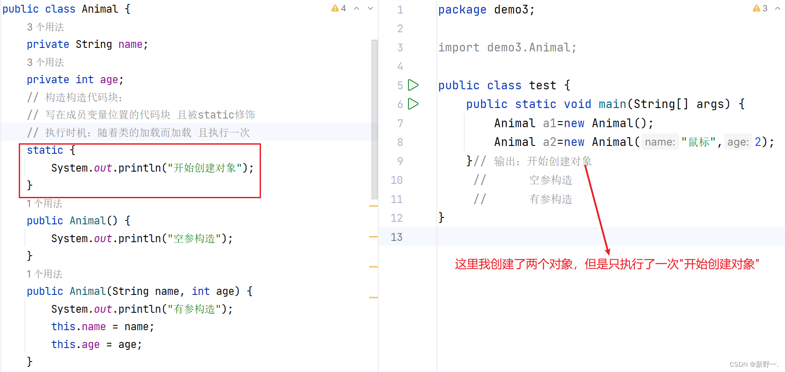The image size is (785, 372).
Task: Click comment '// 写在成员变量位置的代码块' line
Action: pos(141,115)
